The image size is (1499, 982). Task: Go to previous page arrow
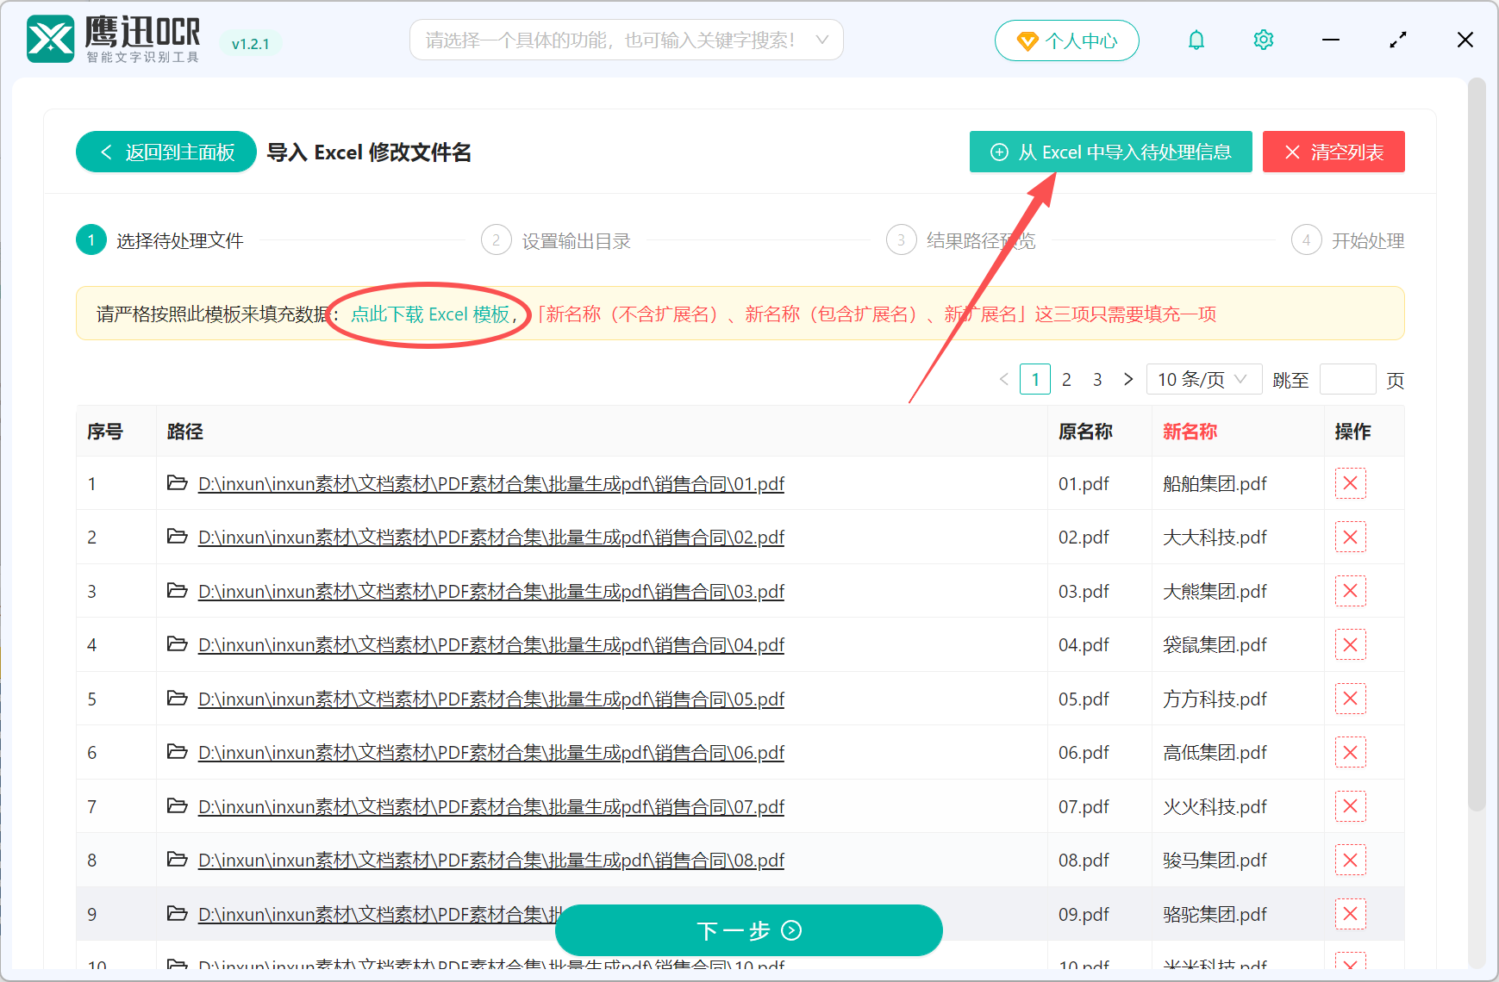click(1004, 379)
